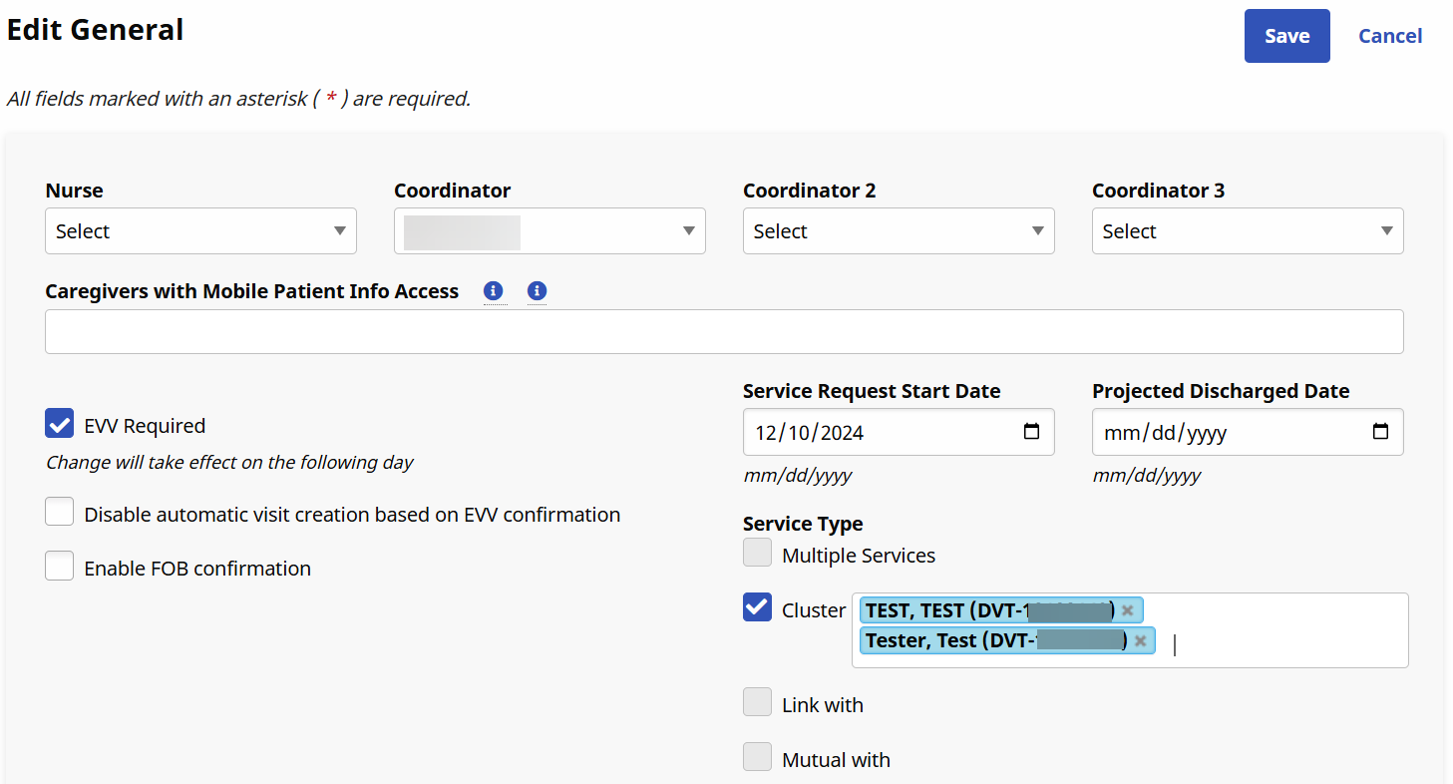Tick the Mutual with checkbox

click(x=758, y=757)
